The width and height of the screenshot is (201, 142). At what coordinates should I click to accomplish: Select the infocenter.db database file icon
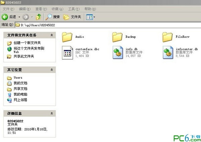(x=168, y=53)
